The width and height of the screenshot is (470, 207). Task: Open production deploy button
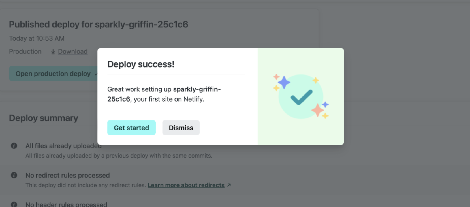(53, 74)
